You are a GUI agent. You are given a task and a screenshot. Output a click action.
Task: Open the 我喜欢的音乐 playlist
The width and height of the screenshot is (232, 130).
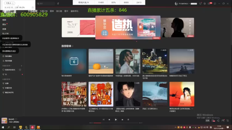[x=9, y=70]
